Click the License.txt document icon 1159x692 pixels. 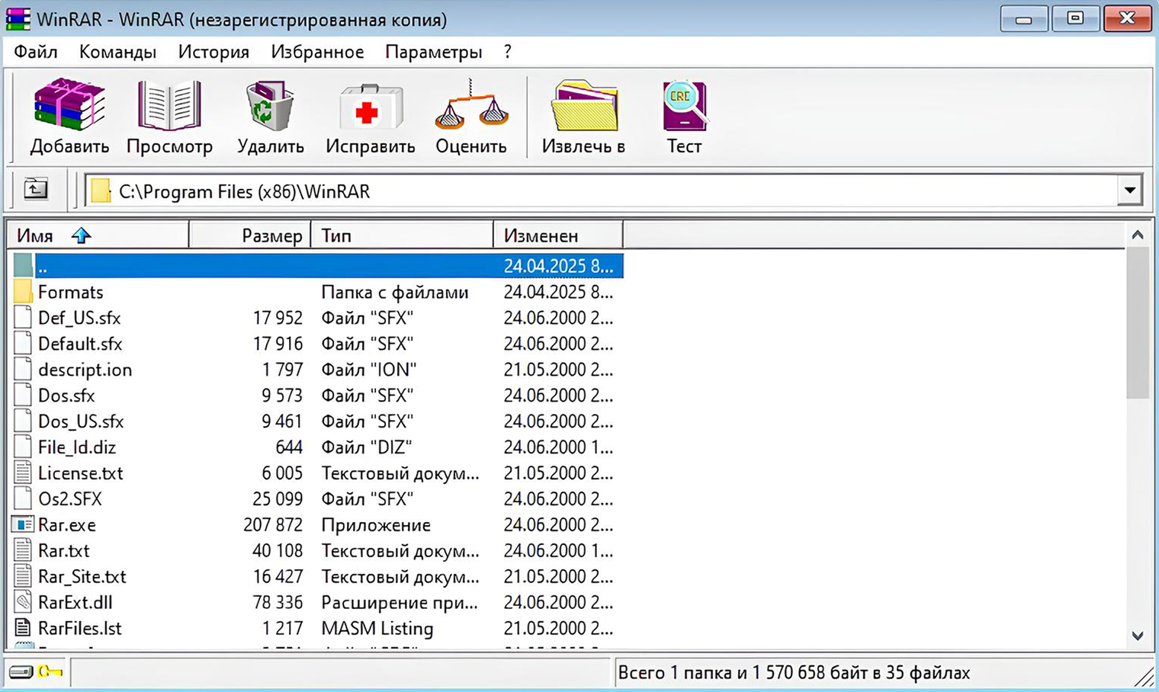click(x=23, y=473)
